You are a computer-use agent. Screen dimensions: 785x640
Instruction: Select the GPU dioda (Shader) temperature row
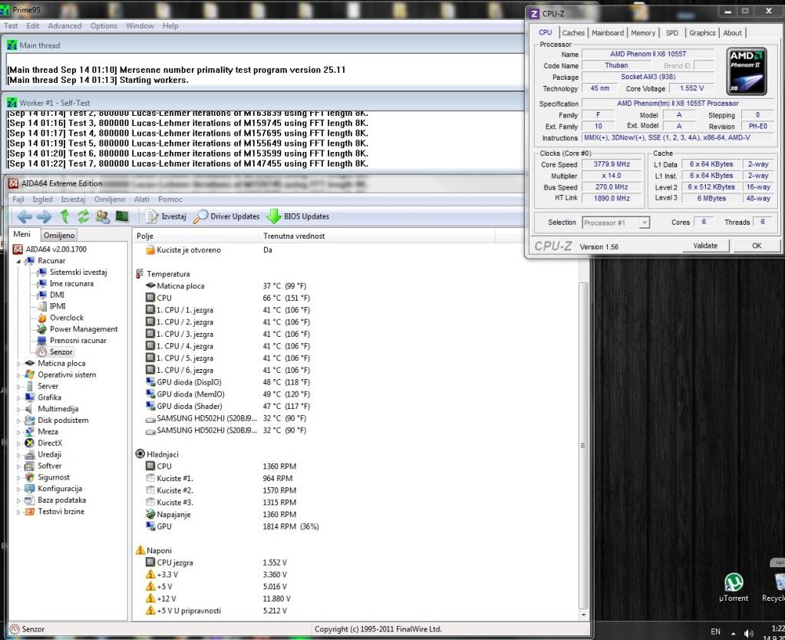tap(355, 406)
